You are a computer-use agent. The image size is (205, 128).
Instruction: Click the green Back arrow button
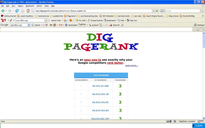pos(3,11)
